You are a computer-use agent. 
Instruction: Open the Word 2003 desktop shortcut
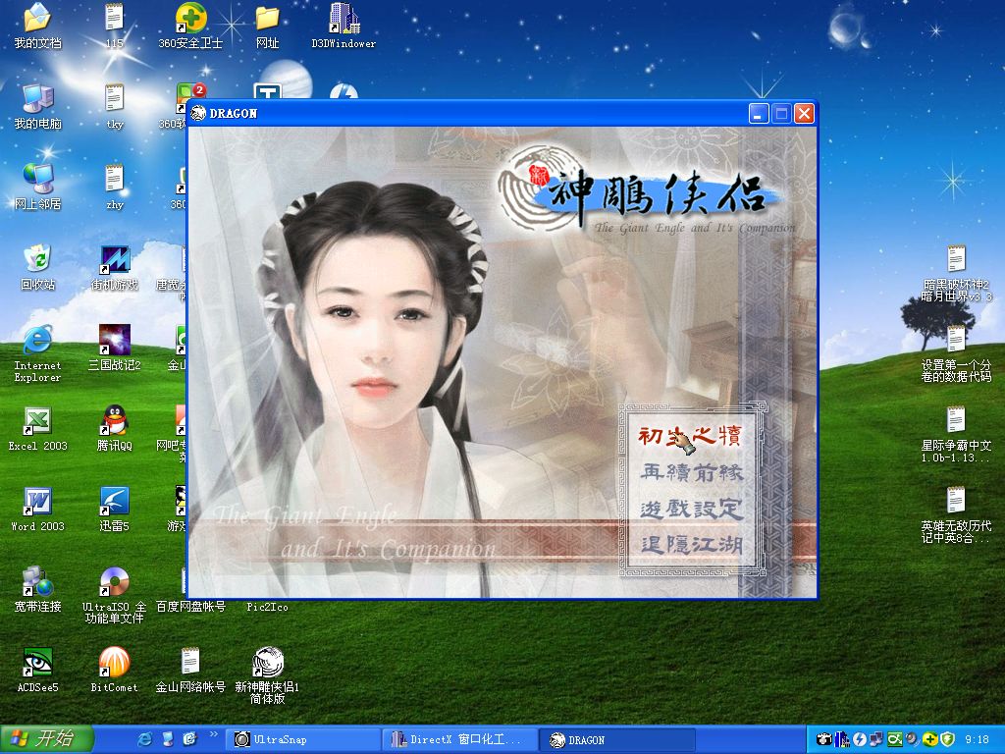tap(38, 510)
